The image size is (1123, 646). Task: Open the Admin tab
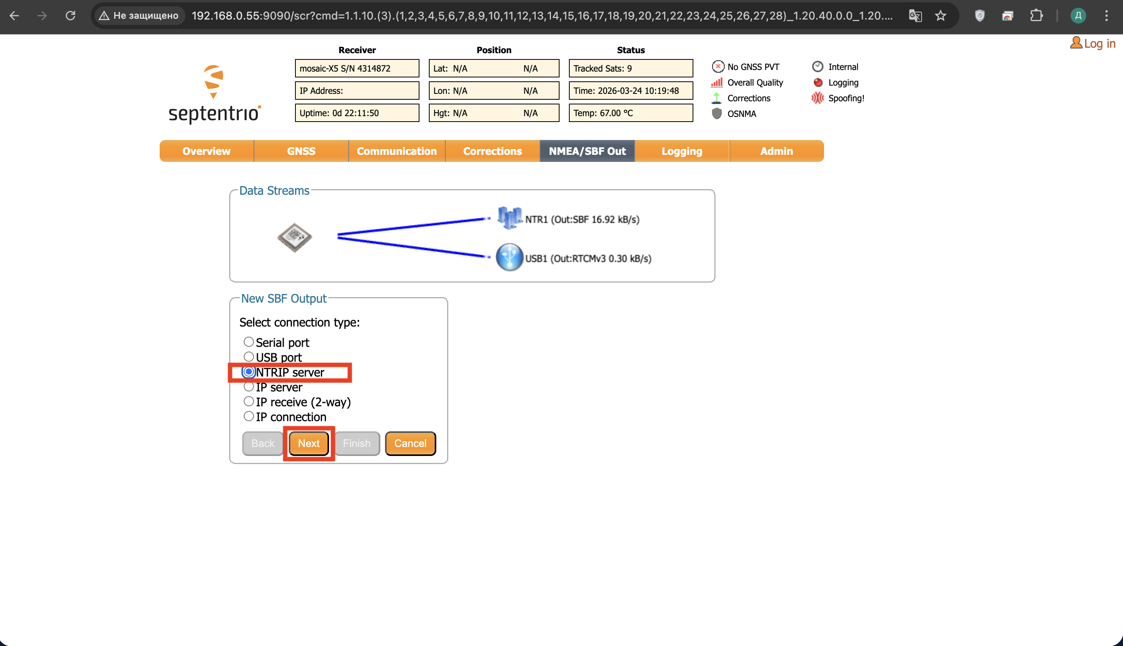coord(776,151)
